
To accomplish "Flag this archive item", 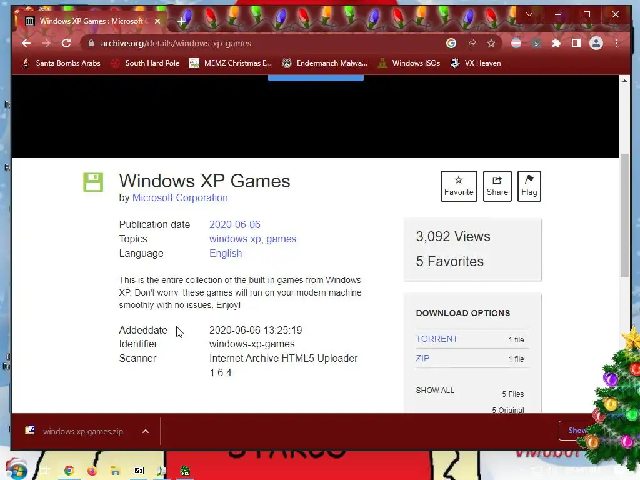I will click(x=529, y=186).
